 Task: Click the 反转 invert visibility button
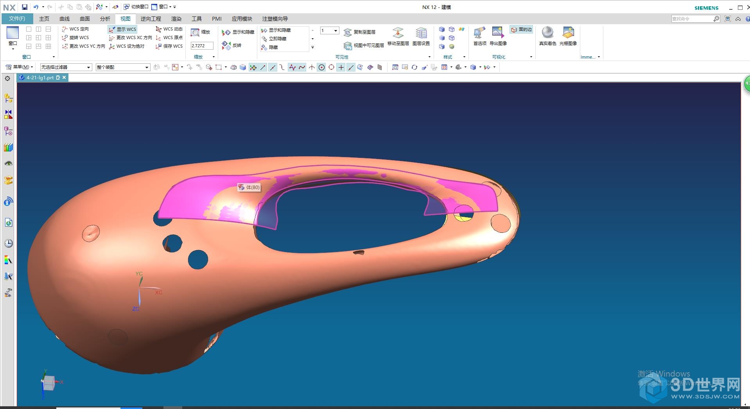click(232, 45)
